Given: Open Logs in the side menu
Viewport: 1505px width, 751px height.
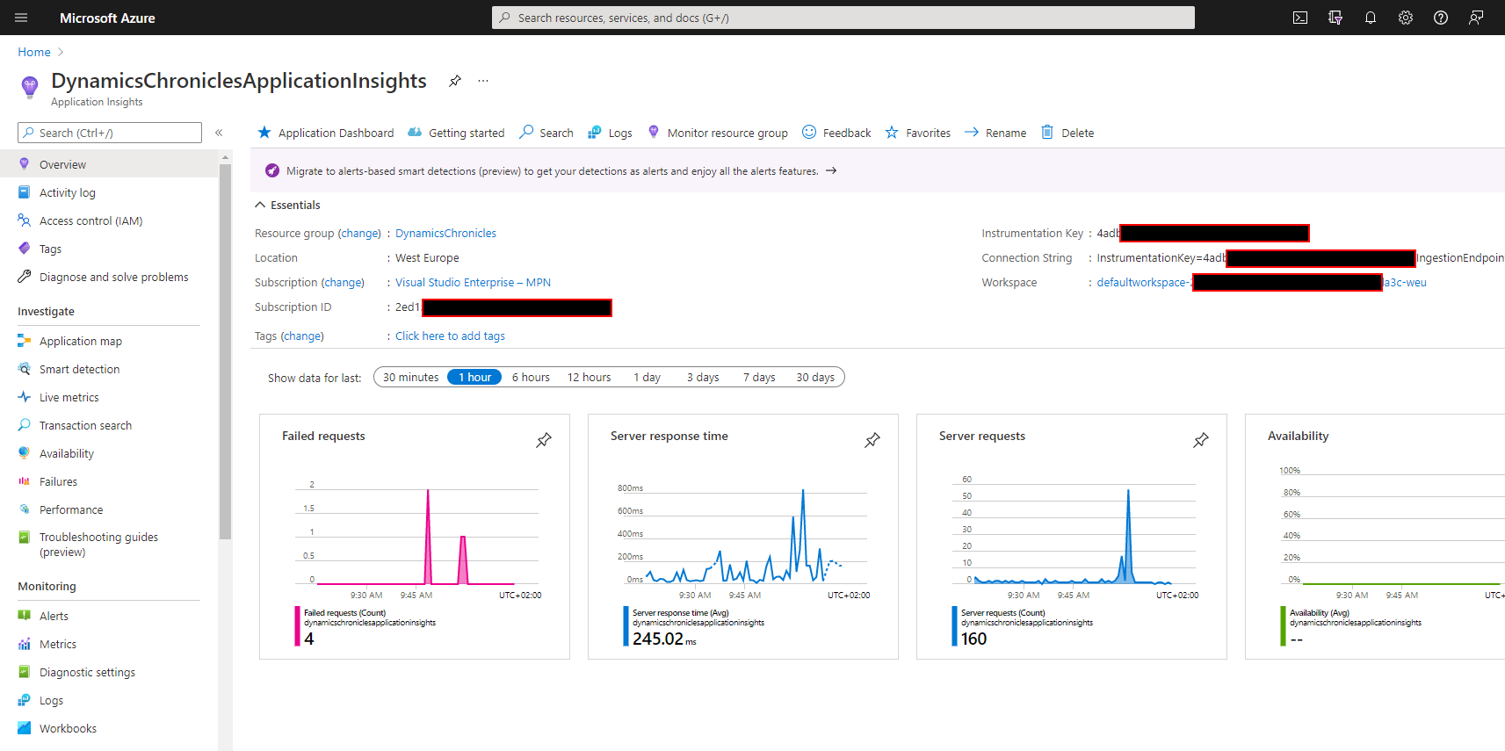Looking at the screenshot, I should click(109, 700).
